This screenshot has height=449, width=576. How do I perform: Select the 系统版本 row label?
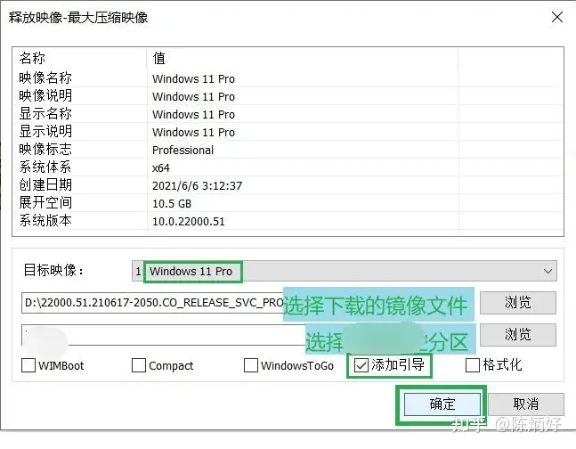click(x=45, y=221)
